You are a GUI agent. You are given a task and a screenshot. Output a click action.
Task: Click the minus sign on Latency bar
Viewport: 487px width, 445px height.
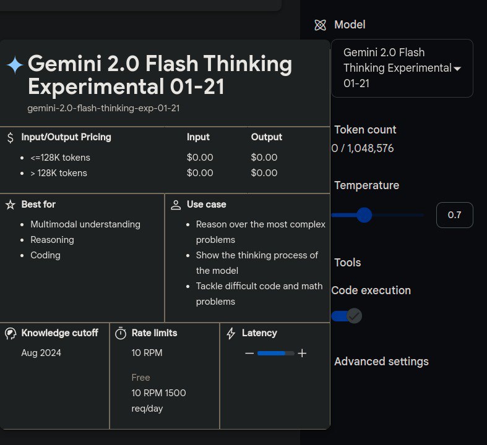(249, 354)
